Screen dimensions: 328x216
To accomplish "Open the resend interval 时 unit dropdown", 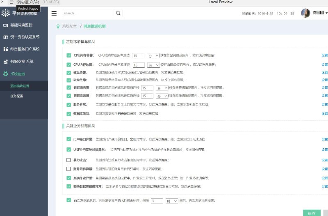I will [x=172, y=201].
